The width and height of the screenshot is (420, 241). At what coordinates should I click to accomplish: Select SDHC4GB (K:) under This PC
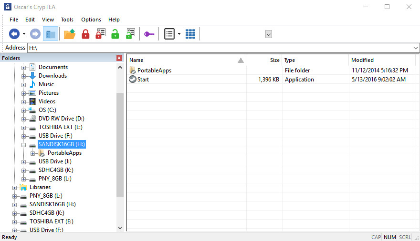[x=56, y=170]
